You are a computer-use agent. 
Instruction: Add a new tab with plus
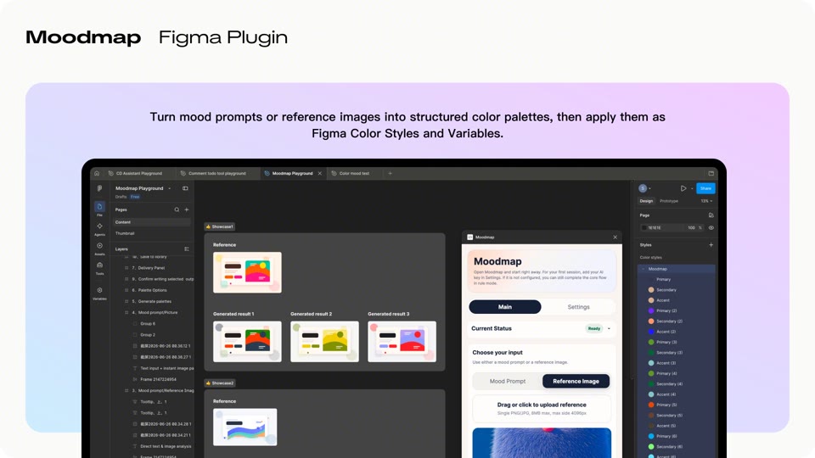click(x=390, y=173)
